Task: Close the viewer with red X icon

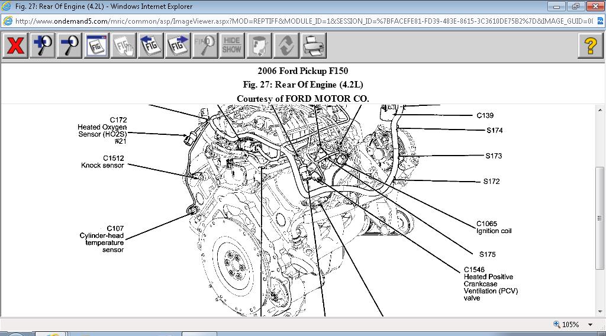Action: pyautogui.click(x=15, y=46)
